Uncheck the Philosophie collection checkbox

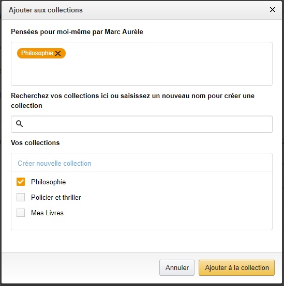click(21, 182)
